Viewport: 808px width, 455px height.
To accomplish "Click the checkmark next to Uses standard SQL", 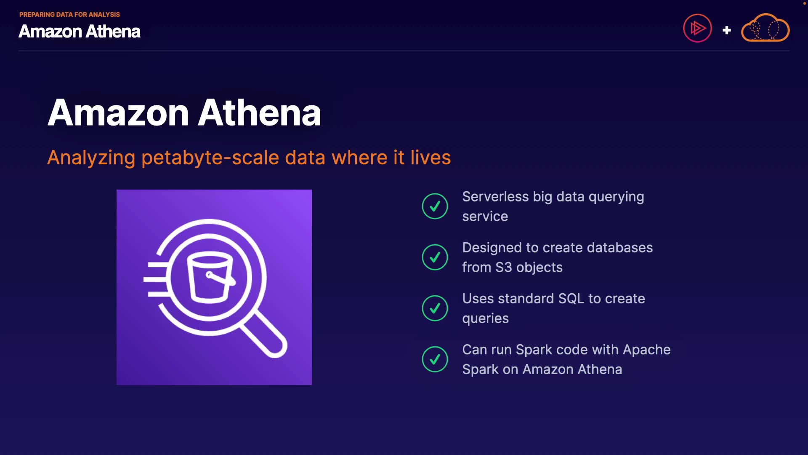I will point(435,308).
